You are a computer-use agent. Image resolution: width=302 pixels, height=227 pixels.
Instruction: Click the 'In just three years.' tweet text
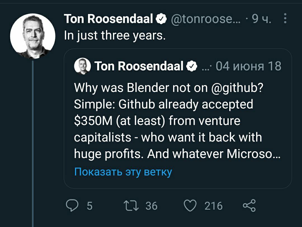point(115,36)
